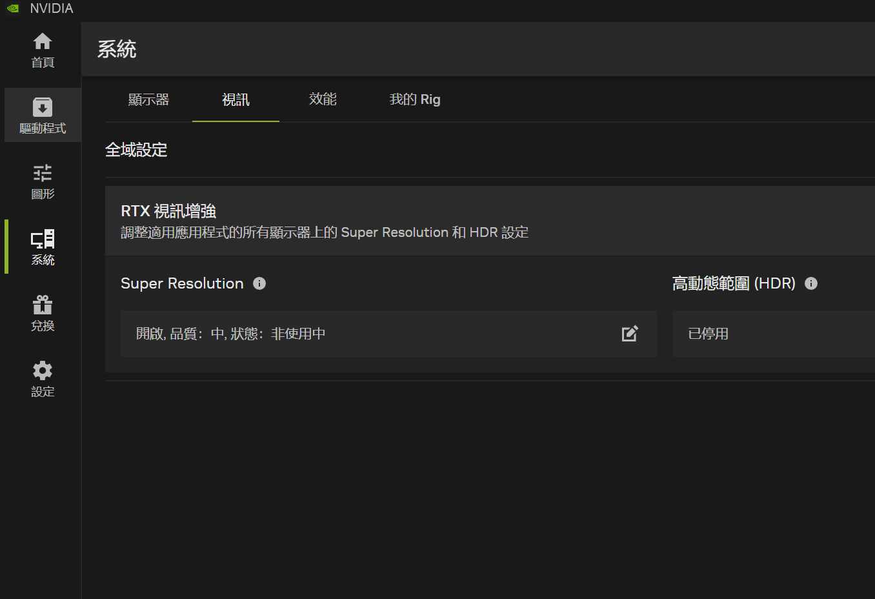Switch to the 視訊 tab
The width and height of the screenshot is (875, 599).
pyautogui.click(x=236, y=99)
